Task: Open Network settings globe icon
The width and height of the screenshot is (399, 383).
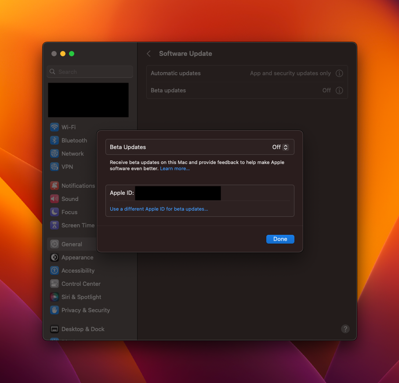Action: [x=54, y=153]
